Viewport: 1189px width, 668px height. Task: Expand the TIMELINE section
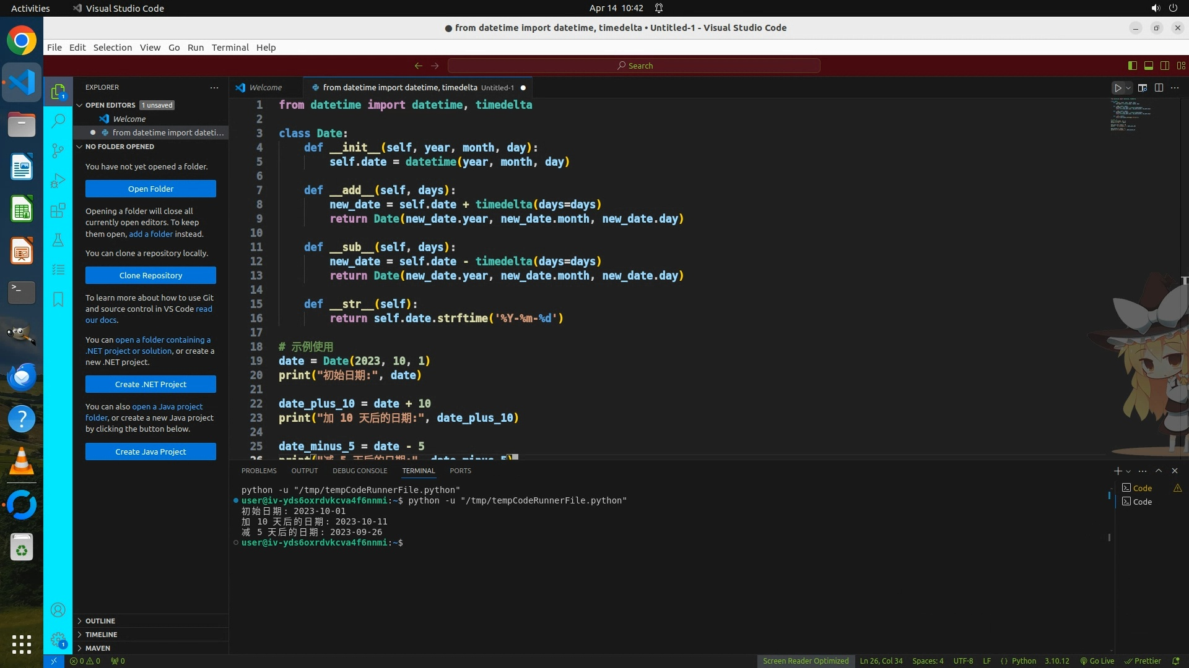[x=101, y=634]
